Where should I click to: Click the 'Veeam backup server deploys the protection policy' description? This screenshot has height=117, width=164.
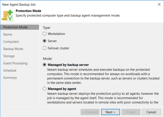point(103,98)
